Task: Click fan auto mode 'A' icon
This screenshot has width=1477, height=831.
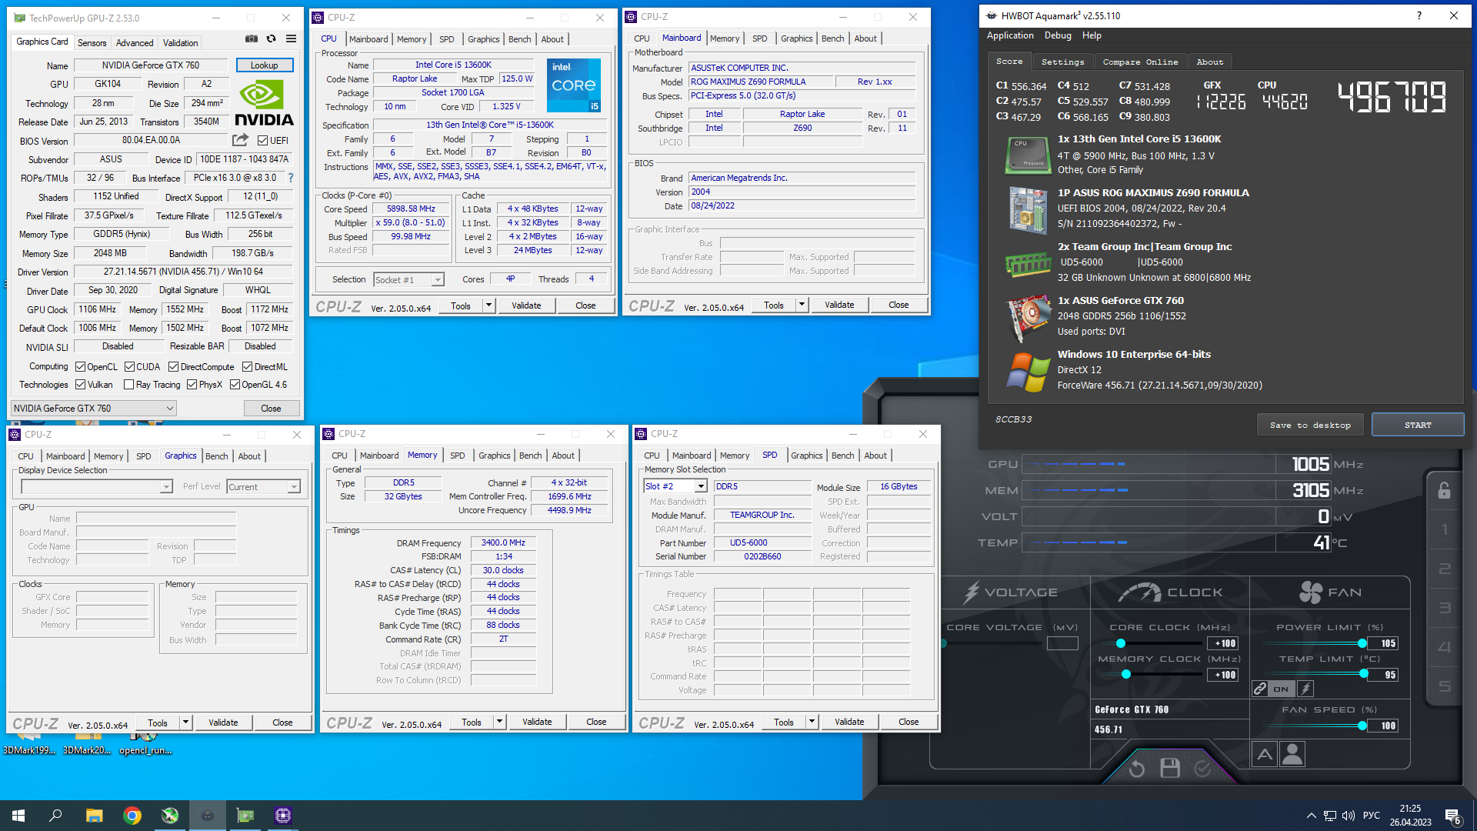Action: [x=1265, y=754]
